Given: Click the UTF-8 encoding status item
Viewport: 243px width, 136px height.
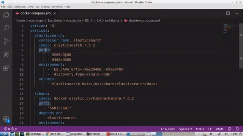Looking at the screenshot, I should 200,129.
